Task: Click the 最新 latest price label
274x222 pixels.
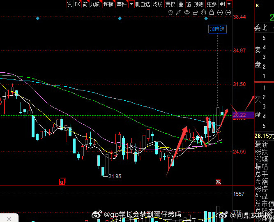Action: (261, 145)
